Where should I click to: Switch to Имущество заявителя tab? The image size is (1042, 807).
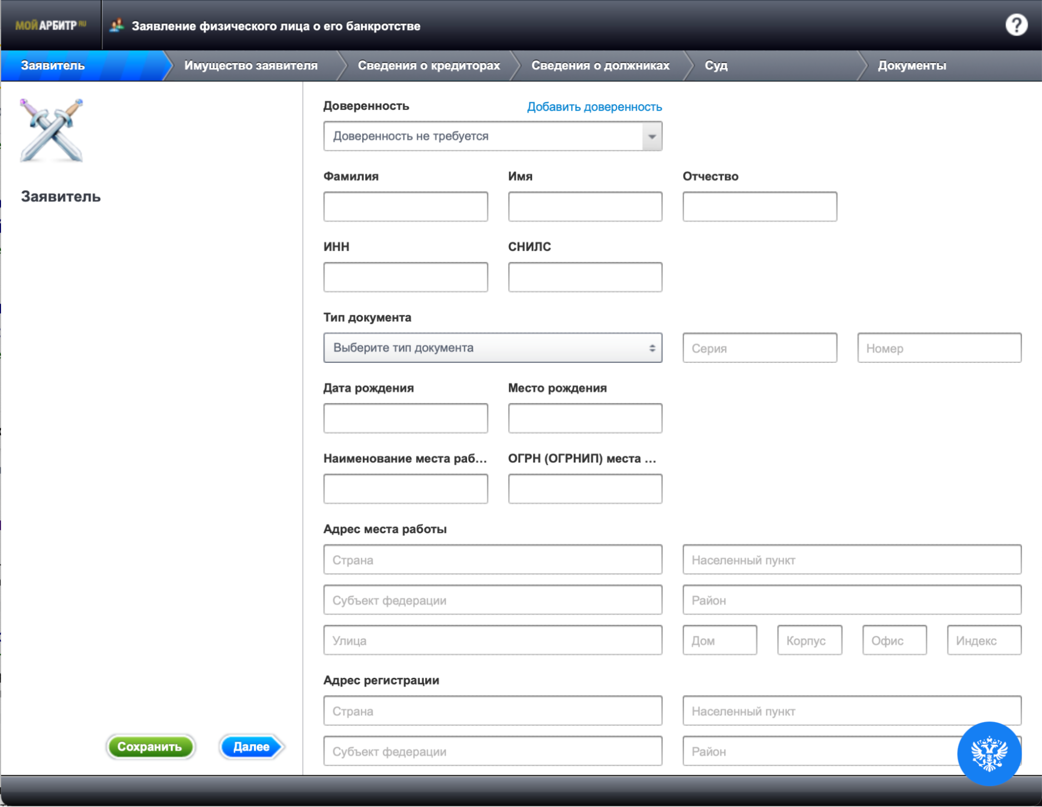tap(251, 66)
